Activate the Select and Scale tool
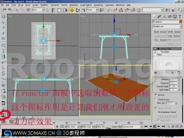This screenshot has height=138, width=184. (x=83, y=10)
